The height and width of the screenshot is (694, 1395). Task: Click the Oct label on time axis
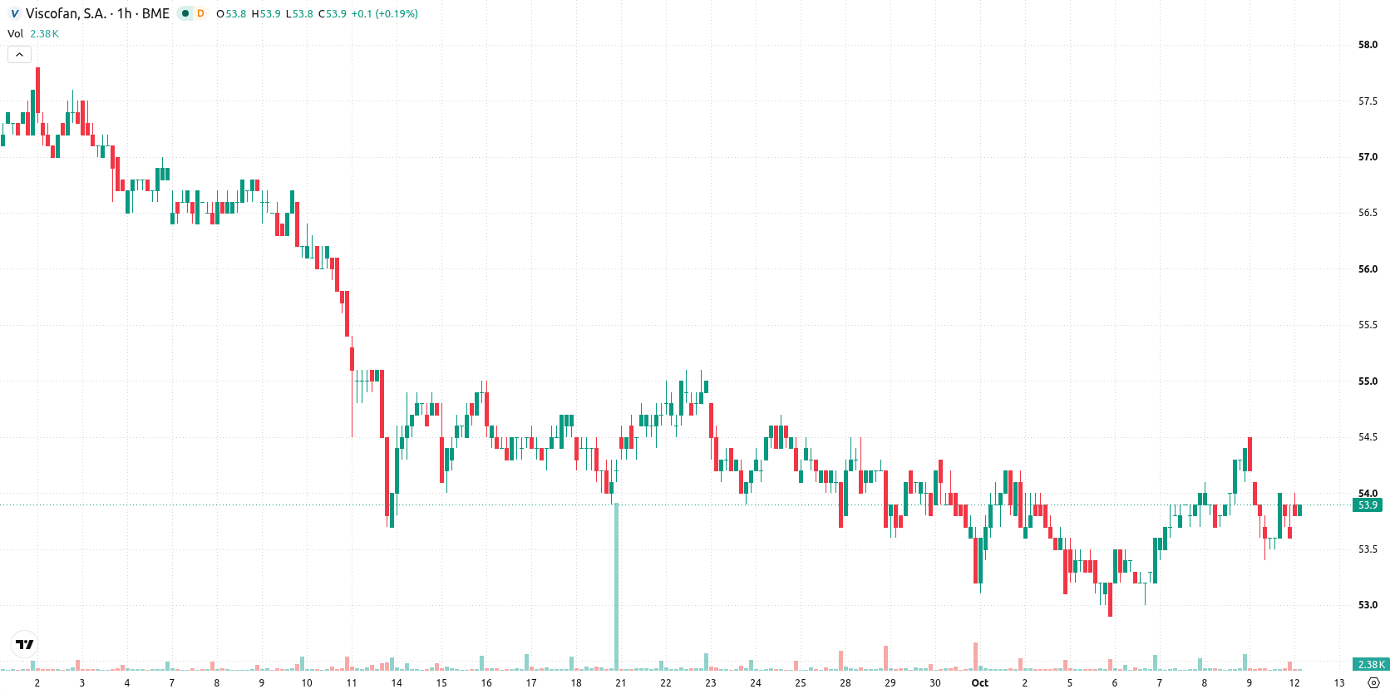980,683
